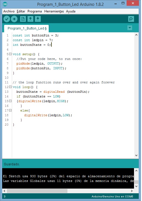Screen dimensions: 142x201
Task: Click the '//Put your code here' comment
Action: pos(49,59)
